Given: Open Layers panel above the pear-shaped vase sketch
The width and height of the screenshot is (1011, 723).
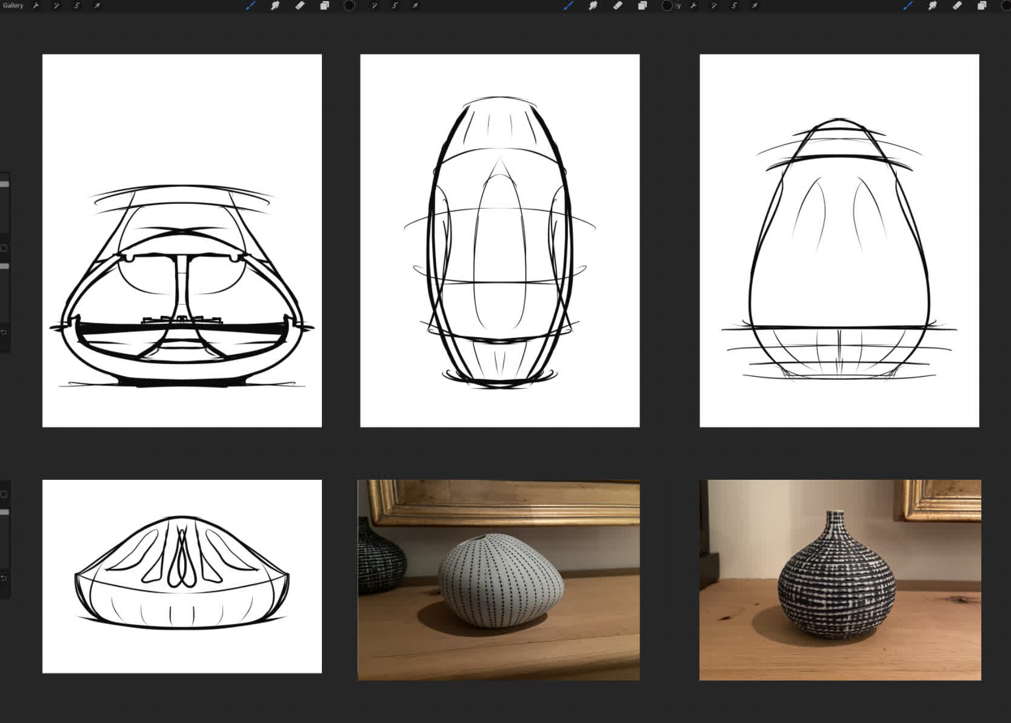Looking at the screenshot, I should coord(982,5).
